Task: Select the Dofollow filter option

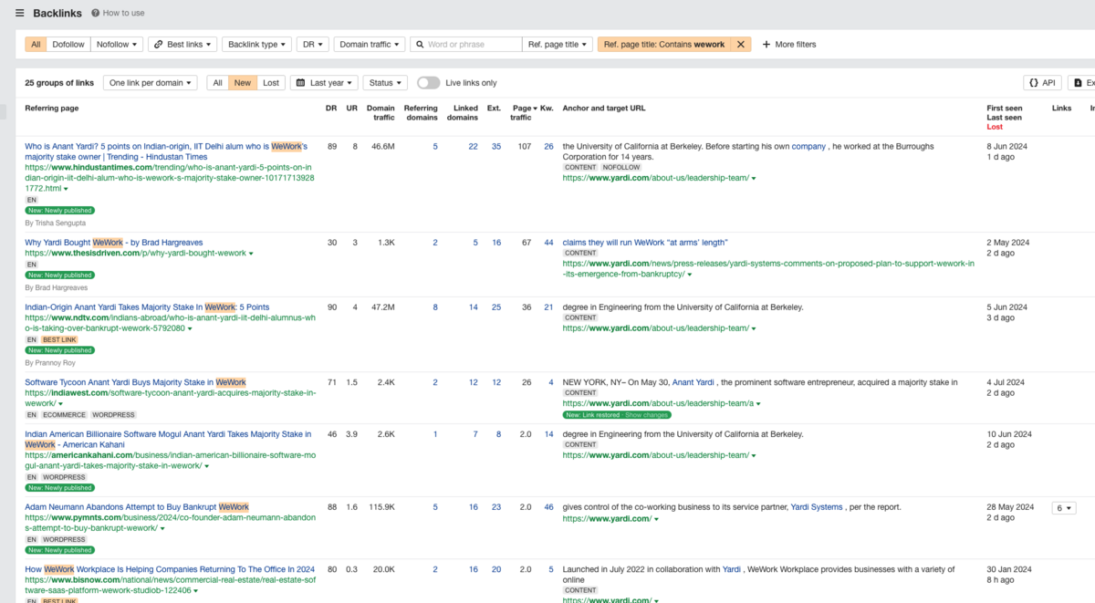Action: (68, 44)
